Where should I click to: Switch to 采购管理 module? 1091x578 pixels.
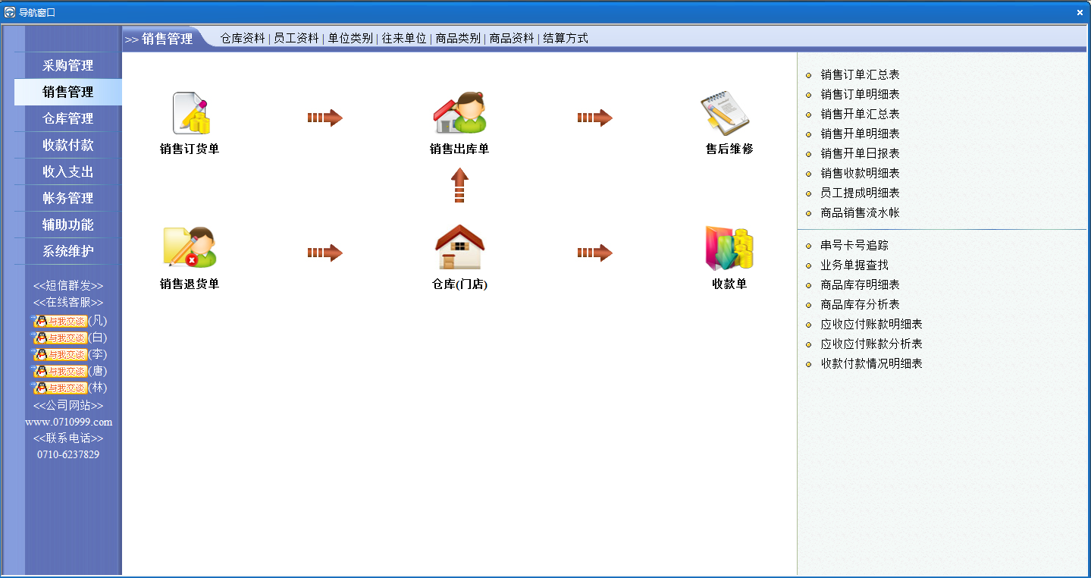coord(68,65)
